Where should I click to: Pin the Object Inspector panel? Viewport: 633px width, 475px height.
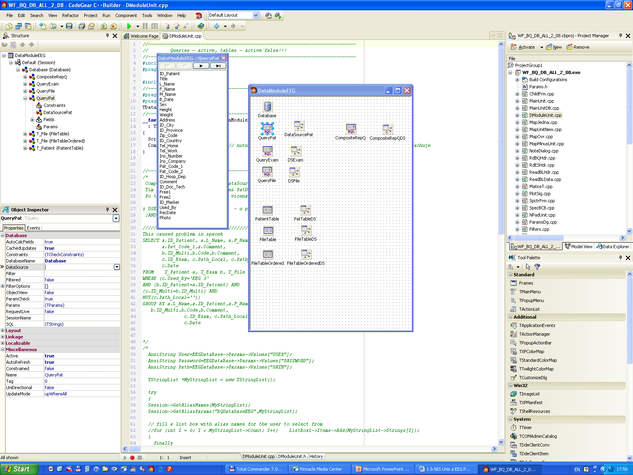pyautogui.click(x=107, y=210)
